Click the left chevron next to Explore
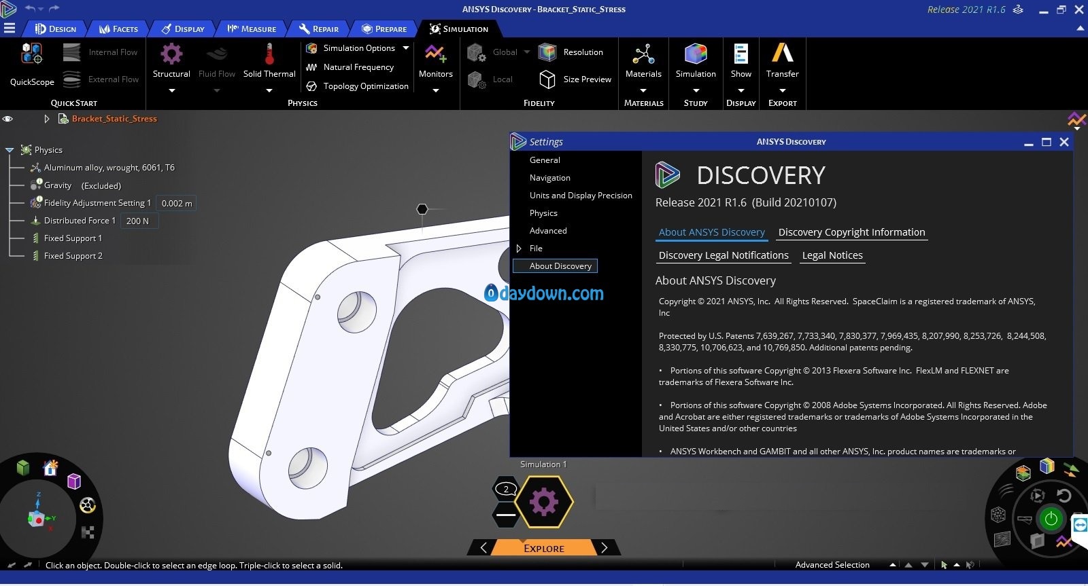The width and height of the screenshot is (1088, 586). point(483,547)
